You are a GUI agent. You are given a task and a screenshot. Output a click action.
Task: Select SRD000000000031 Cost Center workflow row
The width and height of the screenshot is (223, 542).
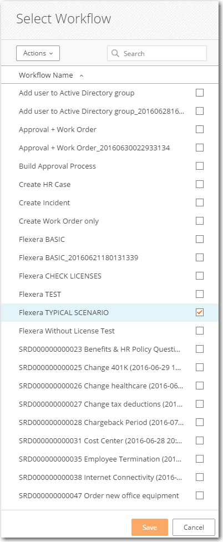110,440
